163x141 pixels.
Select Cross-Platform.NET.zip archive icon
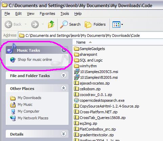[x=76, y=112]
